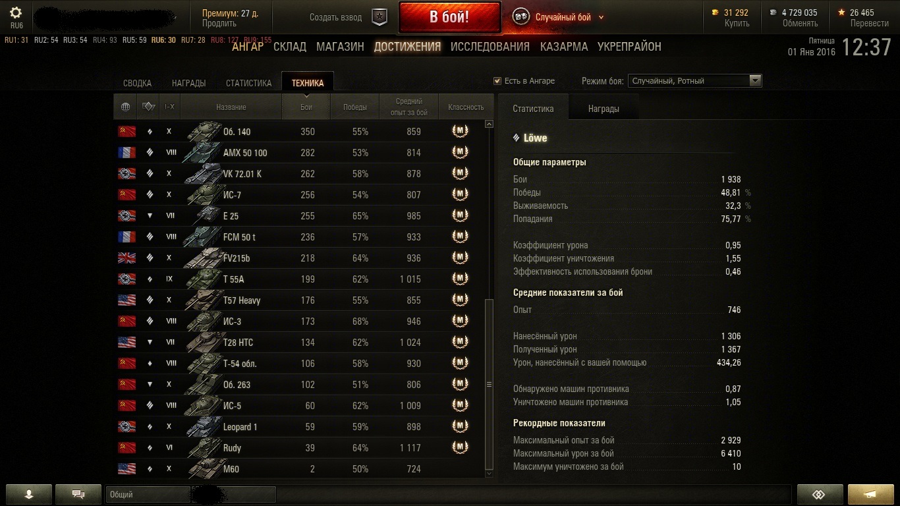The image size is (900, 506).
Task: Click the bottom-bar button left of megaphone
Action: coord(820,494)
